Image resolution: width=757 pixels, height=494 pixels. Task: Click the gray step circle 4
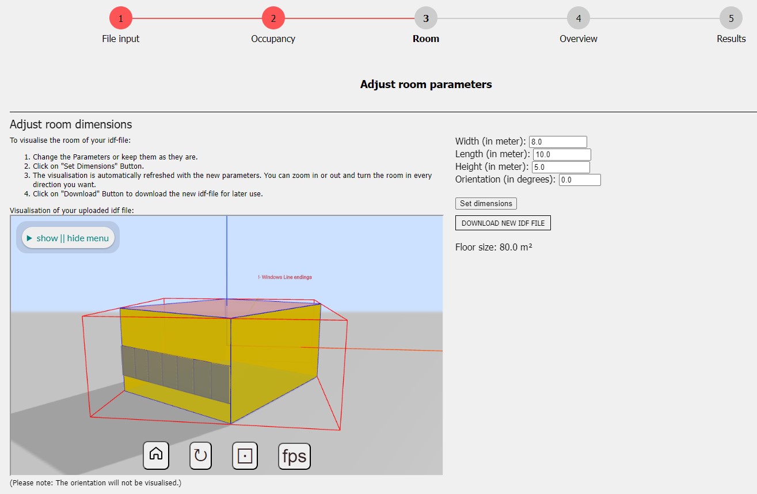point(579,18)
